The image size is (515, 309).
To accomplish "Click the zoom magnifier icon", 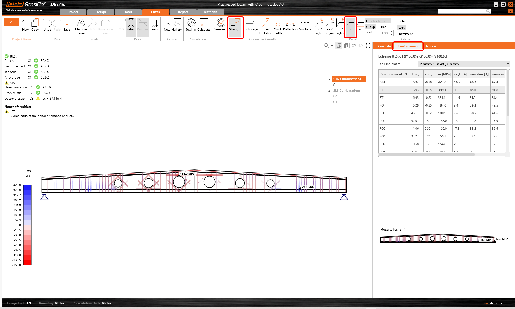I will (326, 46).
